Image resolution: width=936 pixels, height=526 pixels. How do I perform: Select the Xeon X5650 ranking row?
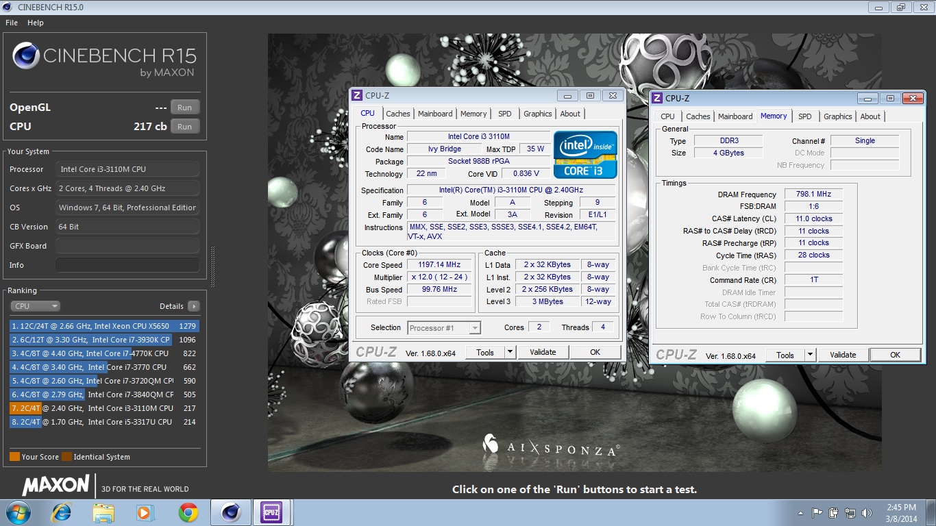pyautogui.click(x=103, y=326)
